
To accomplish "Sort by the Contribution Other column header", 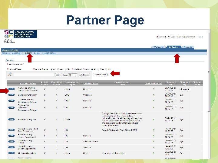I will tap(122, 83).
